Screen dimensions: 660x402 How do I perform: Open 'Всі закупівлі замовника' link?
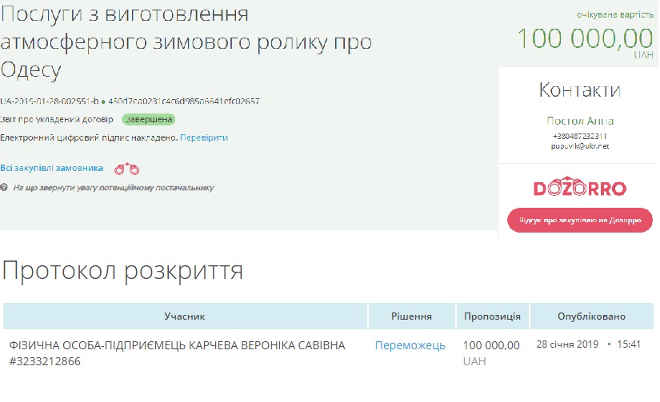(52, 169)
